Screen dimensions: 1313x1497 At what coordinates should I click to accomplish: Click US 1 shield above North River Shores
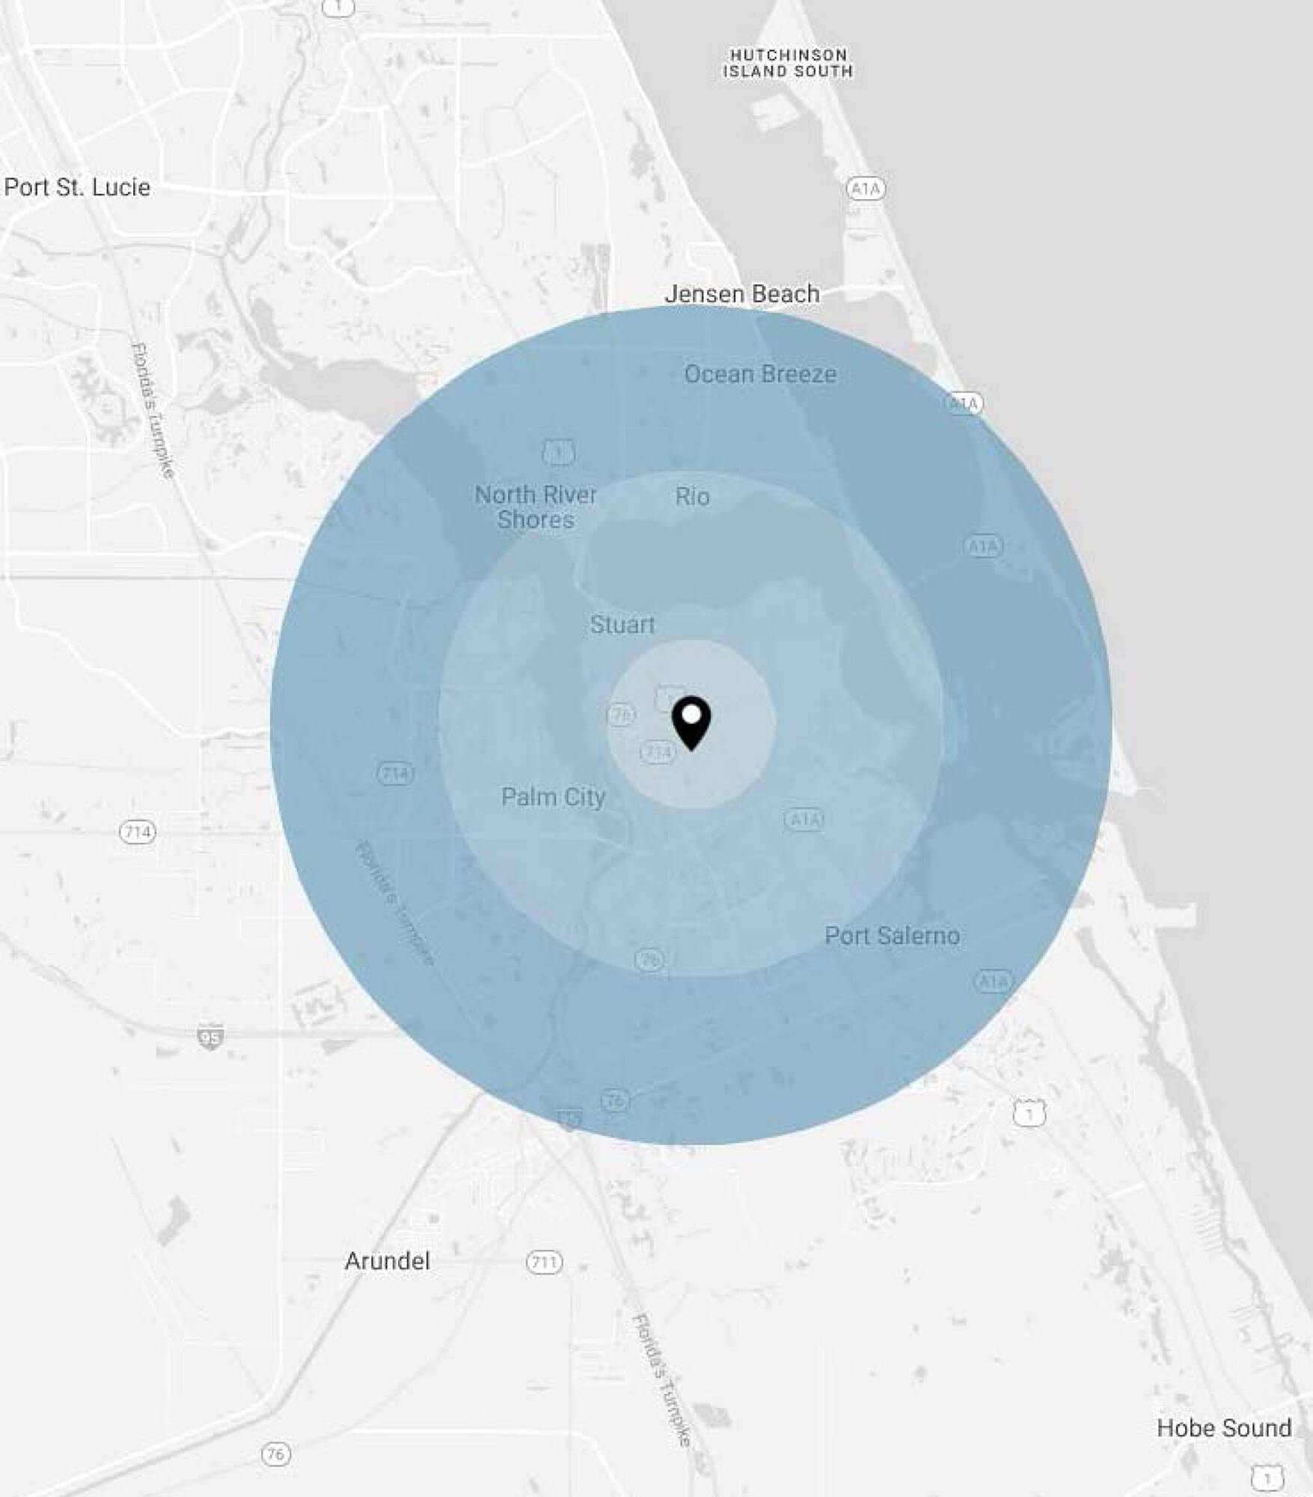pos(559,453)
